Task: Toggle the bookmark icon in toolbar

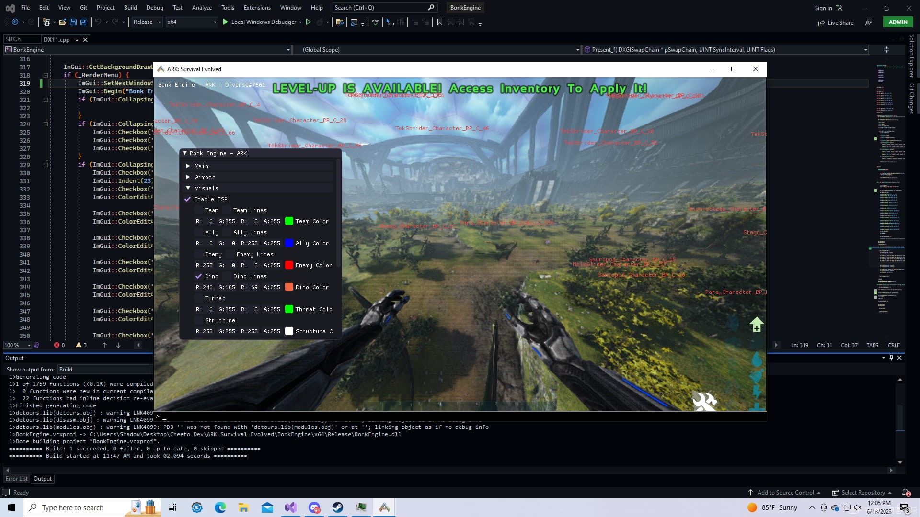Action: pyautogui.click(x=440, y=22)
